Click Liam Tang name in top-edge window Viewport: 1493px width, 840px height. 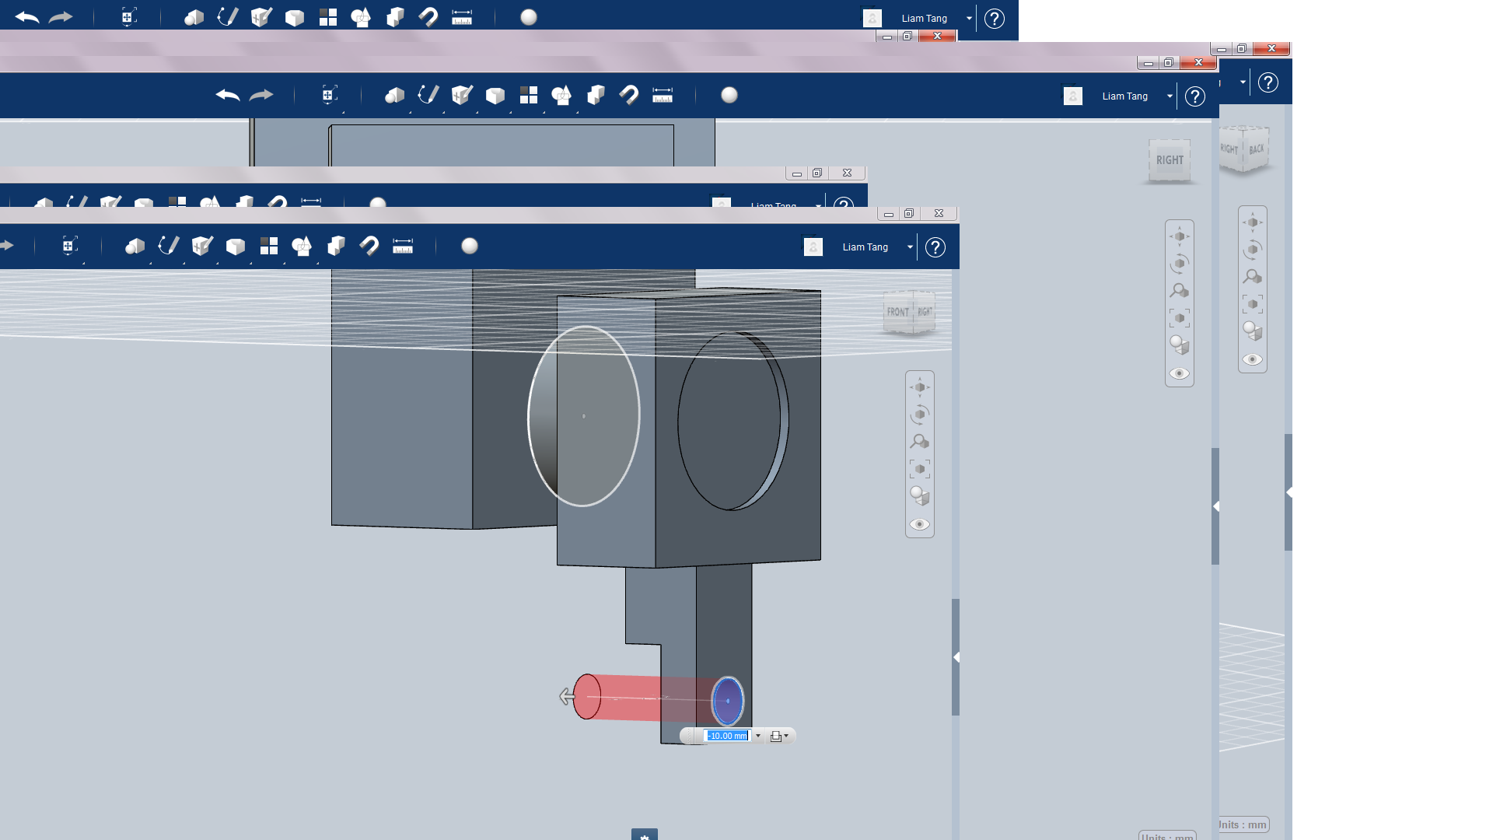[x=925, y=19]
